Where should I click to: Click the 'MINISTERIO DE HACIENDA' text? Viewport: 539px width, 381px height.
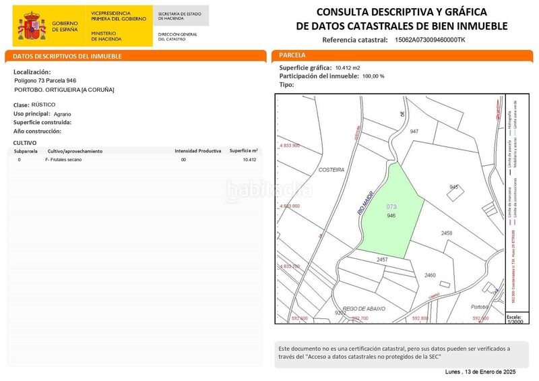click(106, 36)
